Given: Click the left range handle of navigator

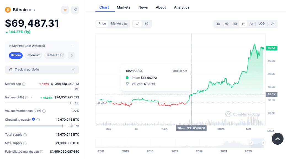Looking at the screenshot, I should pos(251,143).
